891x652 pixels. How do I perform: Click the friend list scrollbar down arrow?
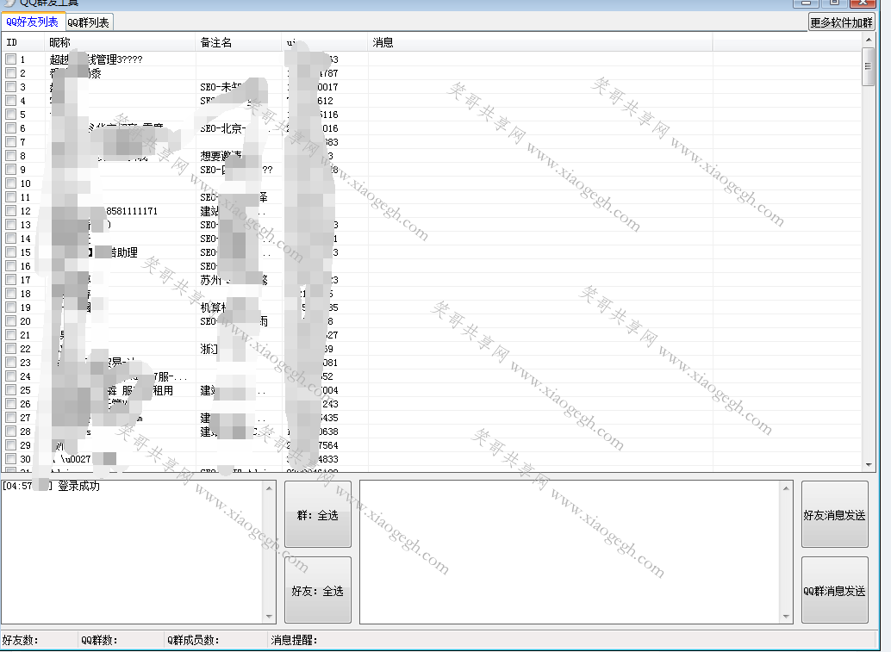point(868,464)
